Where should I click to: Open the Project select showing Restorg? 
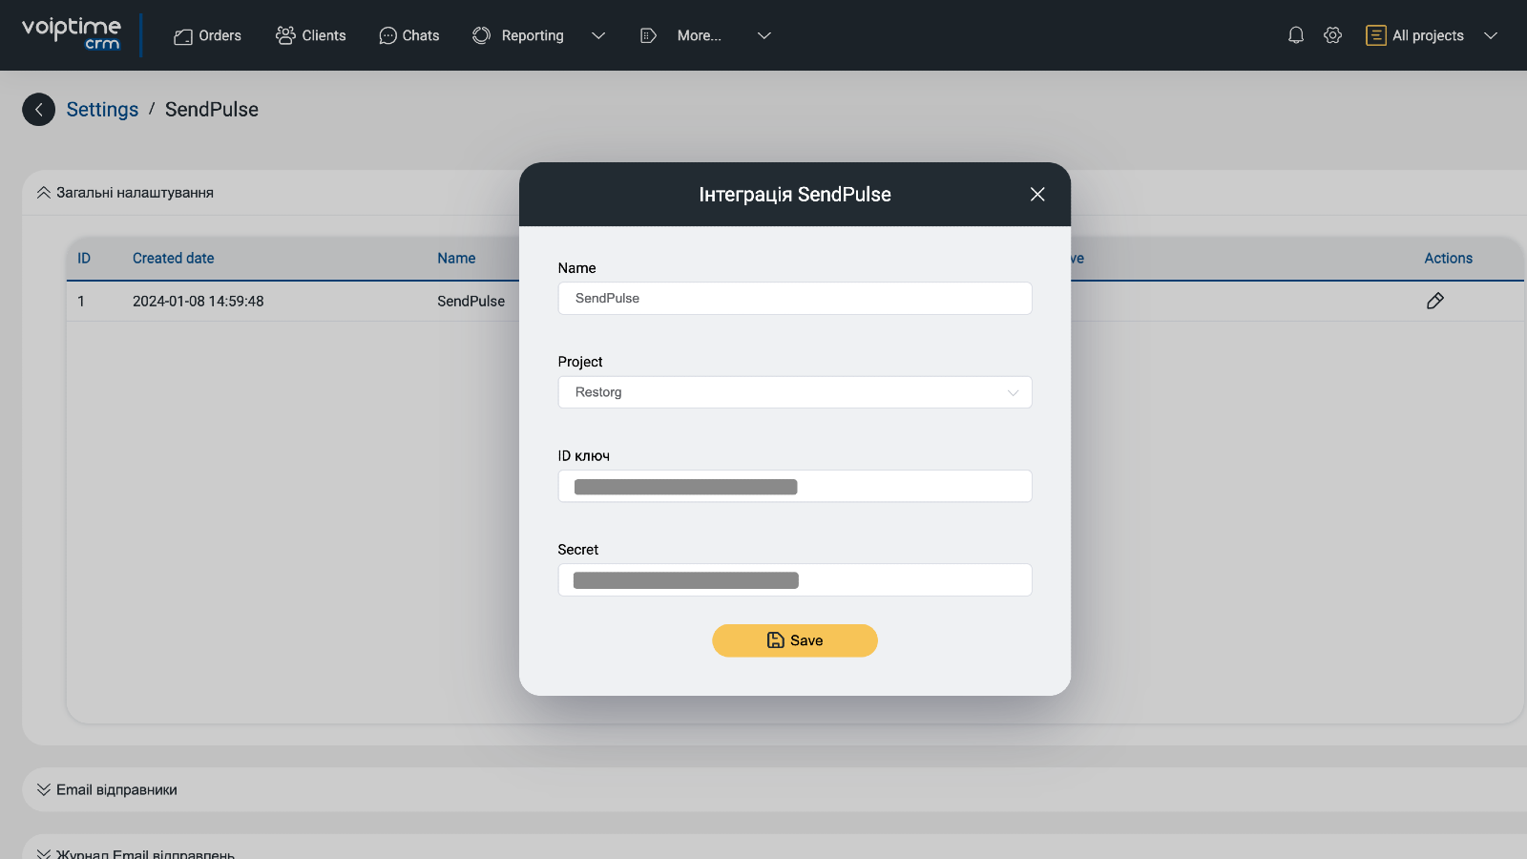794,392
